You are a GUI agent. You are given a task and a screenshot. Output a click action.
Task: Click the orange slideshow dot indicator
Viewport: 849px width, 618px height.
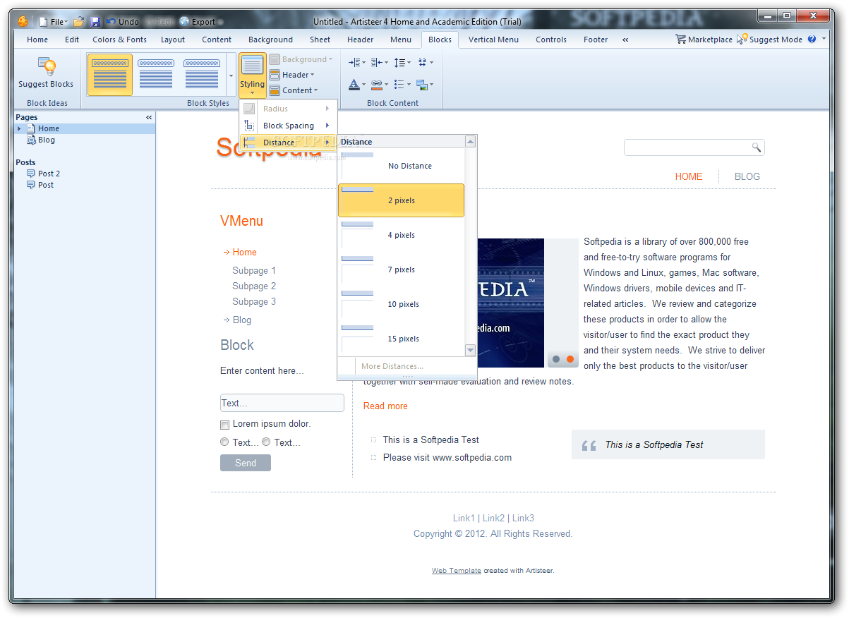click(x=570, y=359)
